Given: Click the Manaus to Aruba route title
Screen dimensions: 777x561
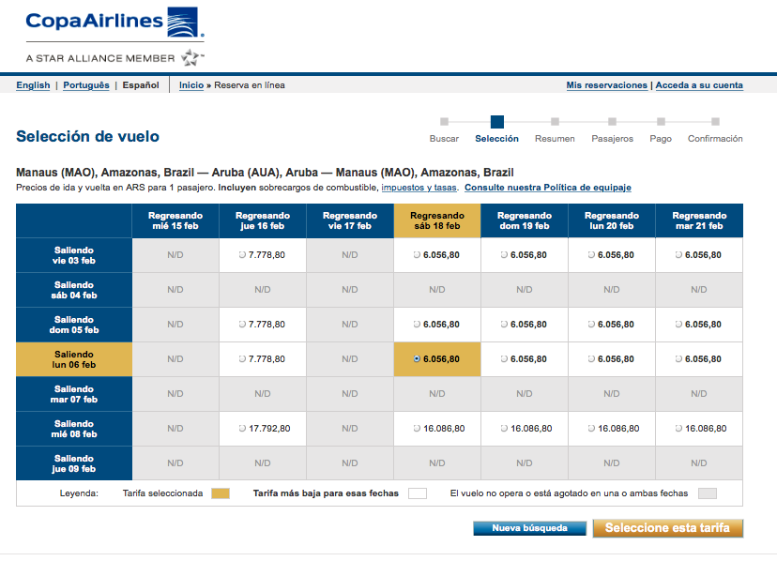Looking at the screenshot, I should (x=265, y=173).
